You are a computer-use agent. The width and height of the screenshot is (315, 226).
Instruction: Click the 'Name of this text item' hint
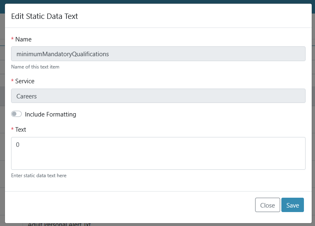pos(35,67)
